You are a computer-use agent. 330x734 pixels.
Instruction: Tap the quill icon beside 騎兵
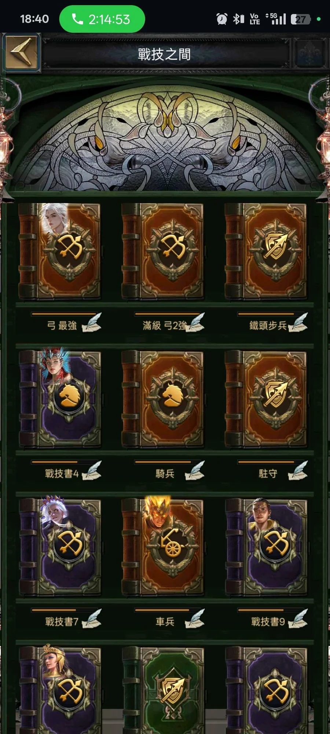(195, 471)
